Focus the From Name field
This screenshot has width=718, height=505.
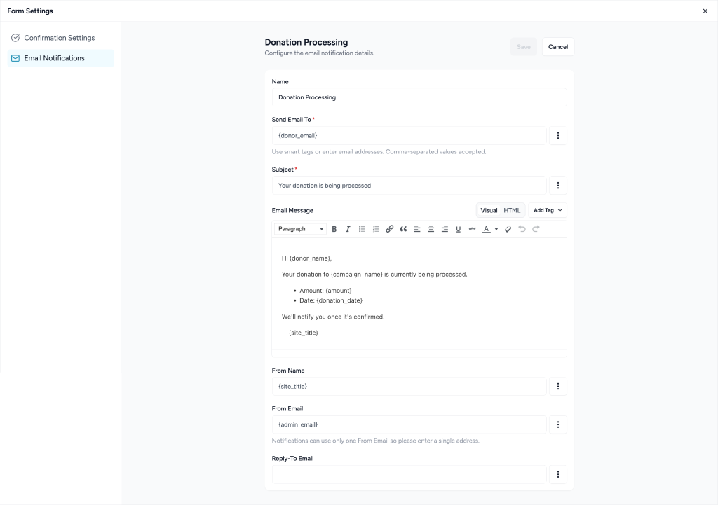point(409,387)
